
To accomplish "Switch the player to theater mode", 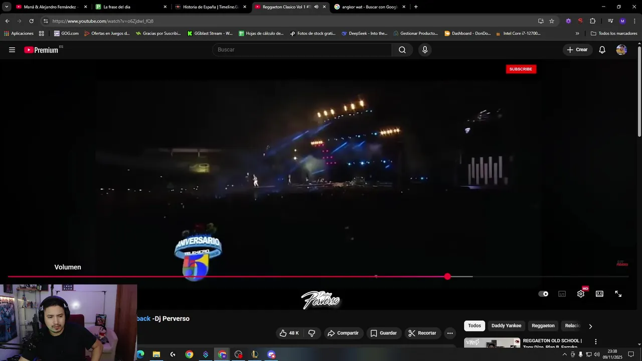I will [x=599, y=294].
